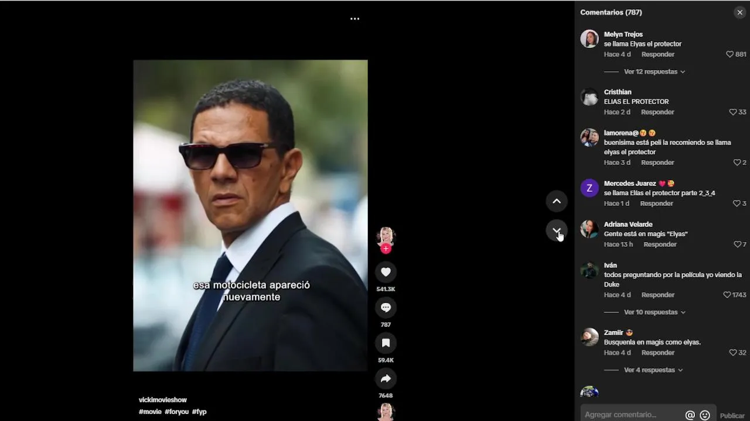The width and height of the screenshot is (750, 421).
Task: Reply to Adriana Velarde's comment
Action: click(660, 244)
